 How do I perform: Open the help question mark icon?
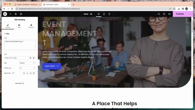coord(164,14)
